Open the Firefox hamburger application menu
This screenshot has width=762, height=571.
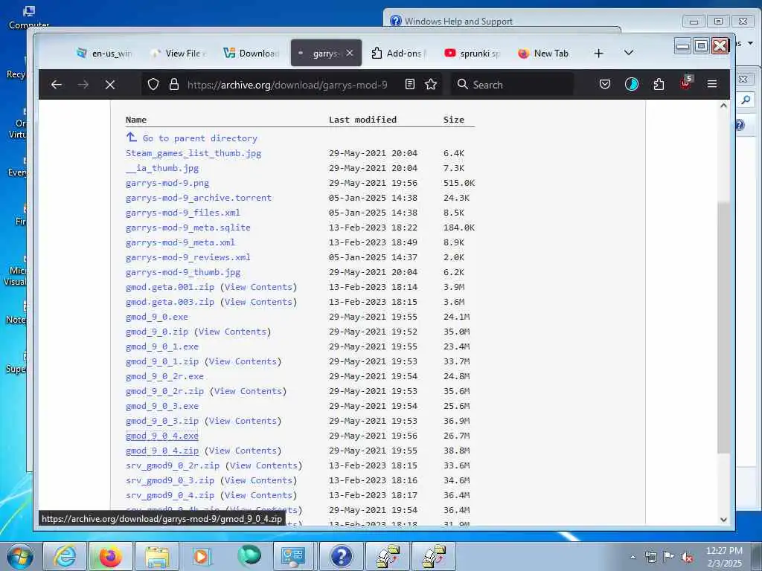point(712,85)
